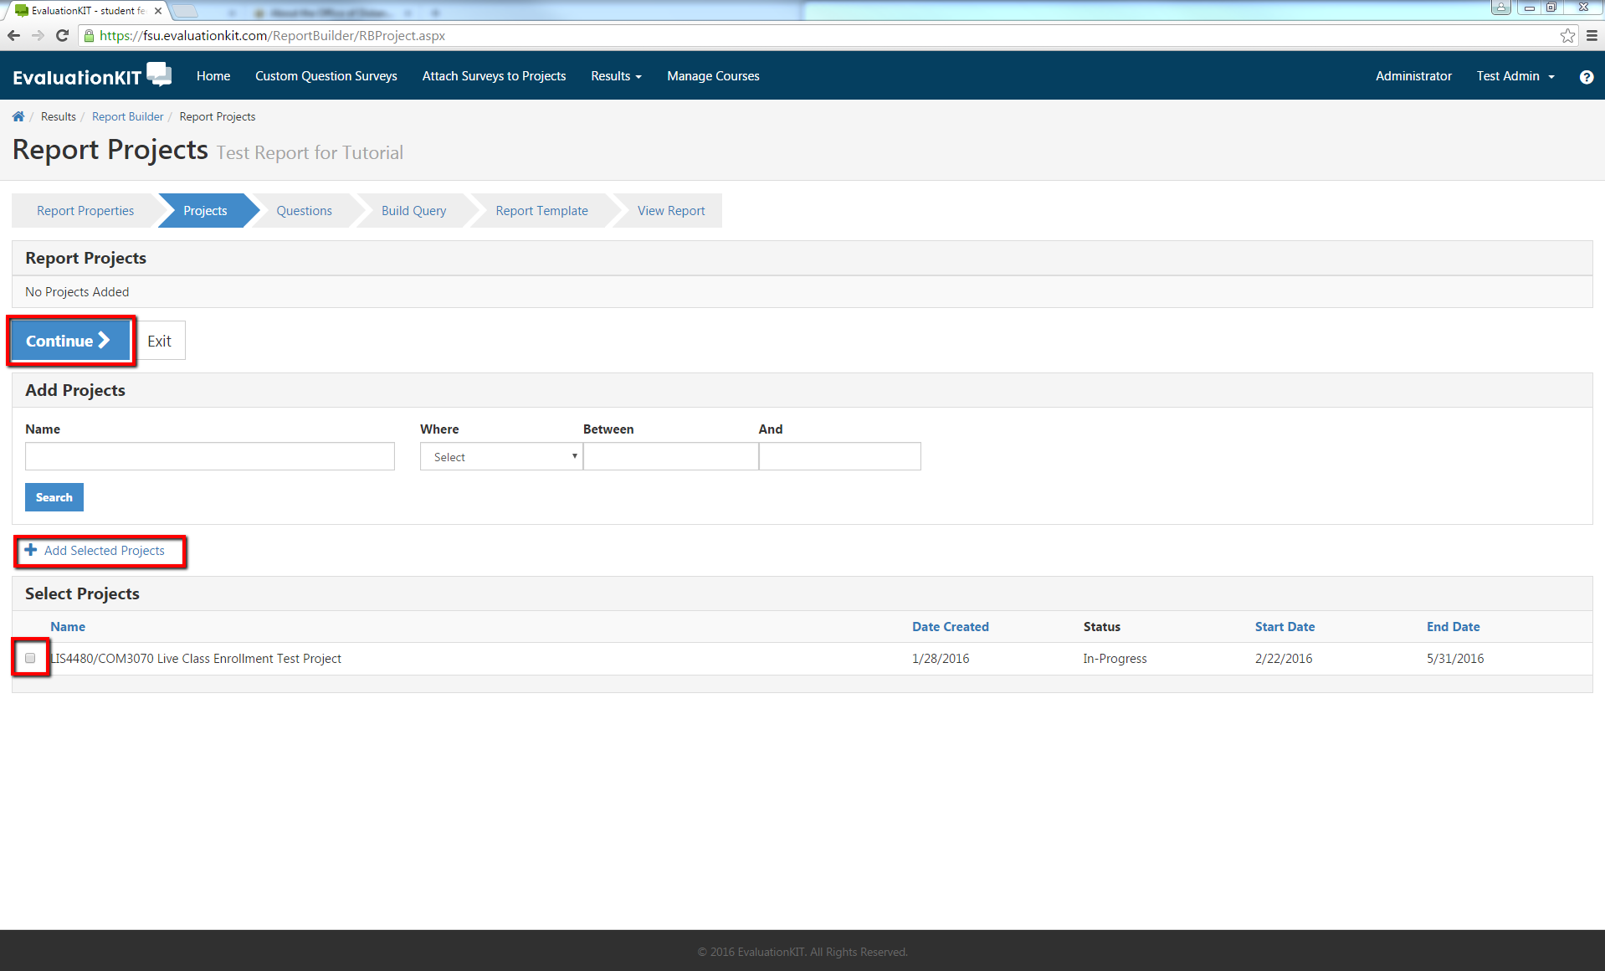Reload the page with the refresh icon
Image resolution: width=1605 pixels, height=971 pixels.
[x=62, y=36]
